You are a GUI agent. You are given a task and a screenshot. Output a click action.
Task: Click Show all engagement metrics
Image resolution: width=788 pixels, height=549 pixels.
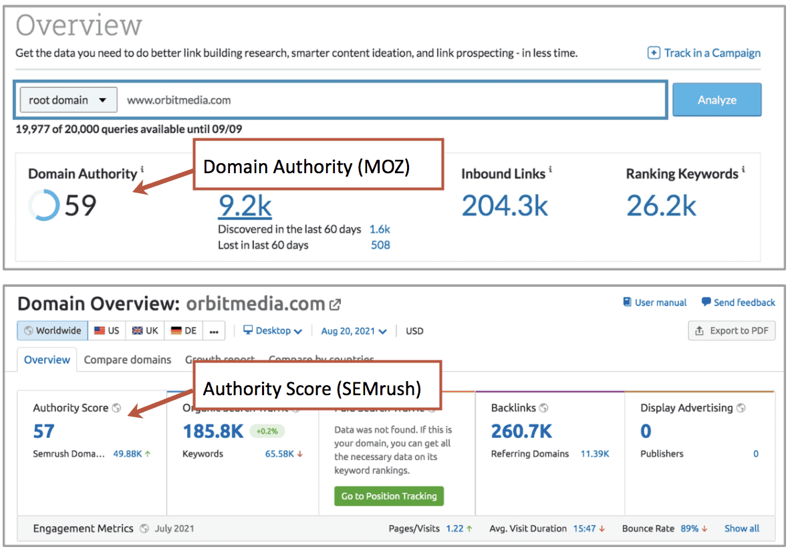(x=742, y=528)
